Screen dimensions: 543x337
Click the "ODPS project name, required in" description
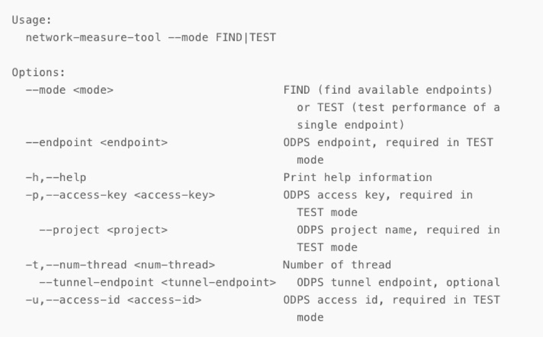tap(399, 230)
